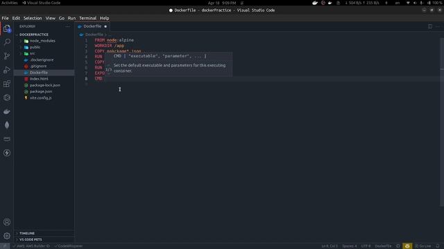Screen dimensions: 444x249
Task: Open the Extensions view
Action: coord(7,84)
